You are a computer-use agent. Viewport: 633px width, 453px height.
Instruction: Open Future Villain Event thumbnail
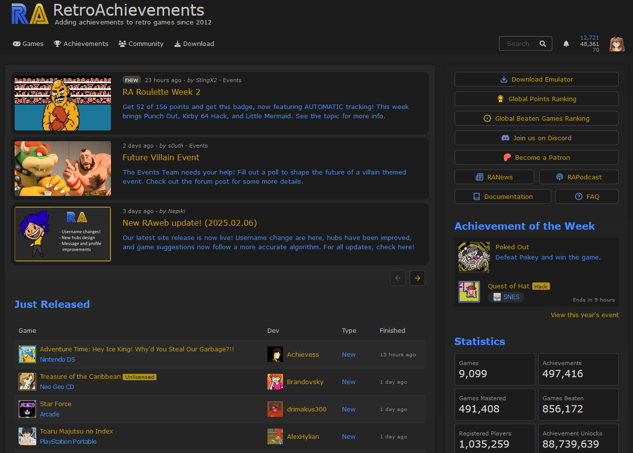(63, 169)
